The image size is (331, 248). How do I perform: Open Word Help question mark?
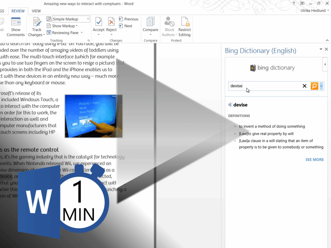(x=294, y=3)
